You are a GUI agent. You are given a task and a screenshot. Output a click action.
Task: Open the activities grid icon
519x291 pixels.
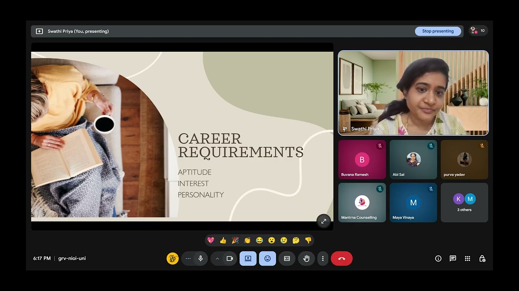click(x=468, y=259)
